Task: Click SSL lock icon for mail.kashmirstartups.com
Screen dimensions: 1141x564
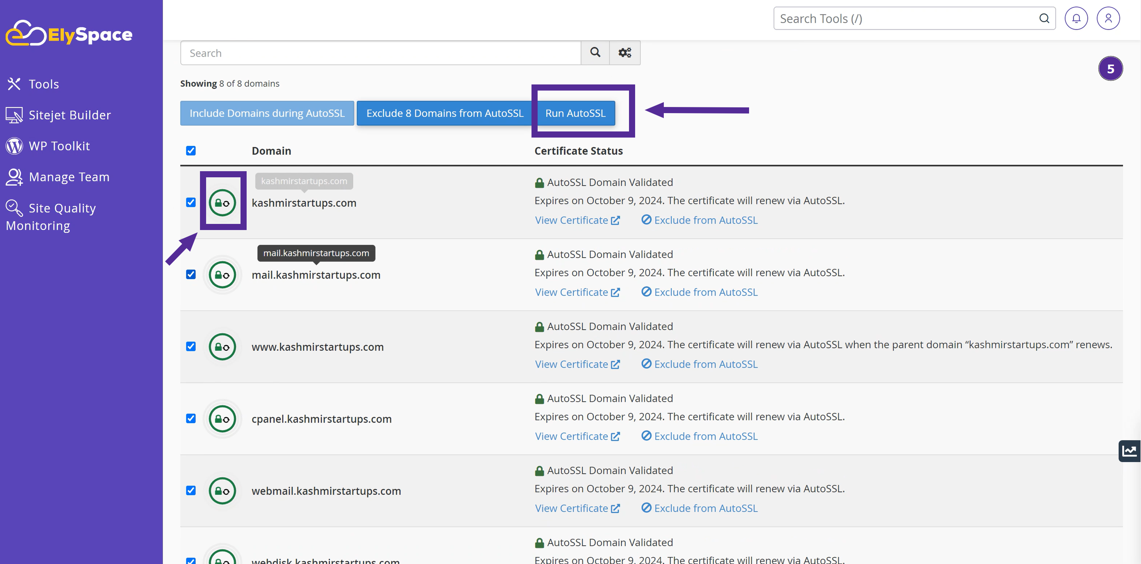Action: [x=223, y=274]
